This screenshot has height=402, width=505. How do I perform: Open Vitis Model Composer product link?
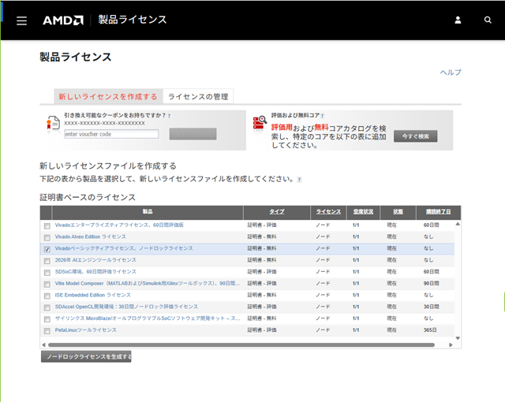click(x=148, y=283)
